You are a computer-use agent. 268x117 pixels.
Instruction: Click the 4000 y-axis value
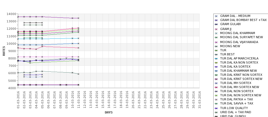point(12,88)
